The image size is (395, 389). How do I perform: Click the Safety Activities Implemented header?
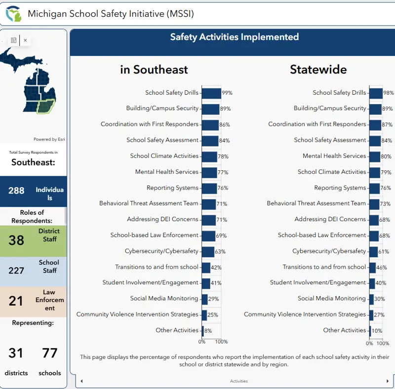click(x=234, y=37)
